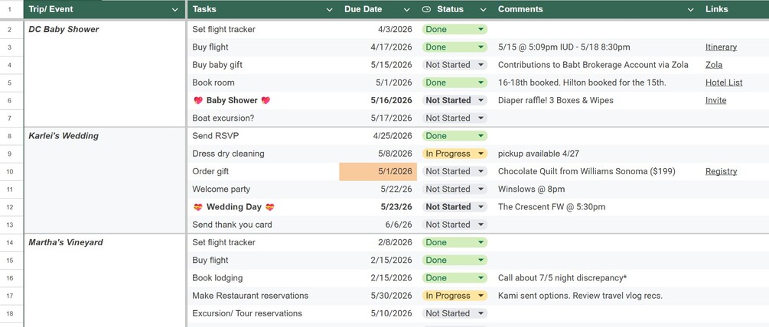Open status chip for Order gift
Viewport: 769px width, 327px height.
pyautogui.click(x=455, y=171)
